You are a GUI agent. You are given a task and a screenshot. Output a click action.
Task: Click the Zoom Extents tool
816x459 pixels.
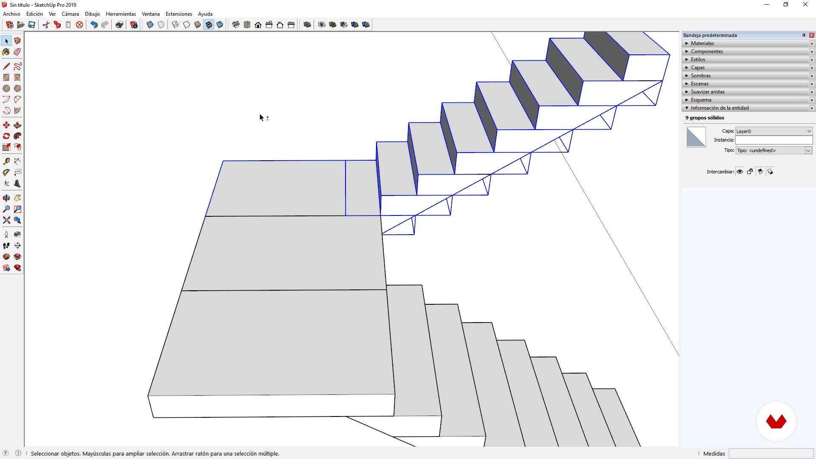[6, 220]
